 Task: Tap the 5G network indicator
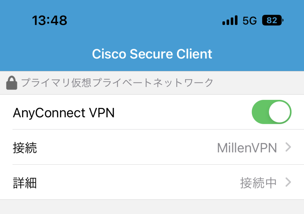[250, 21]
